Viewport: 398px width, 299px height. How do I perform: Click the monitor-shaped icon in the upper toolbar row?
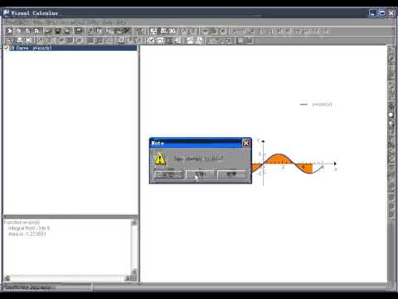click(79, 31)
